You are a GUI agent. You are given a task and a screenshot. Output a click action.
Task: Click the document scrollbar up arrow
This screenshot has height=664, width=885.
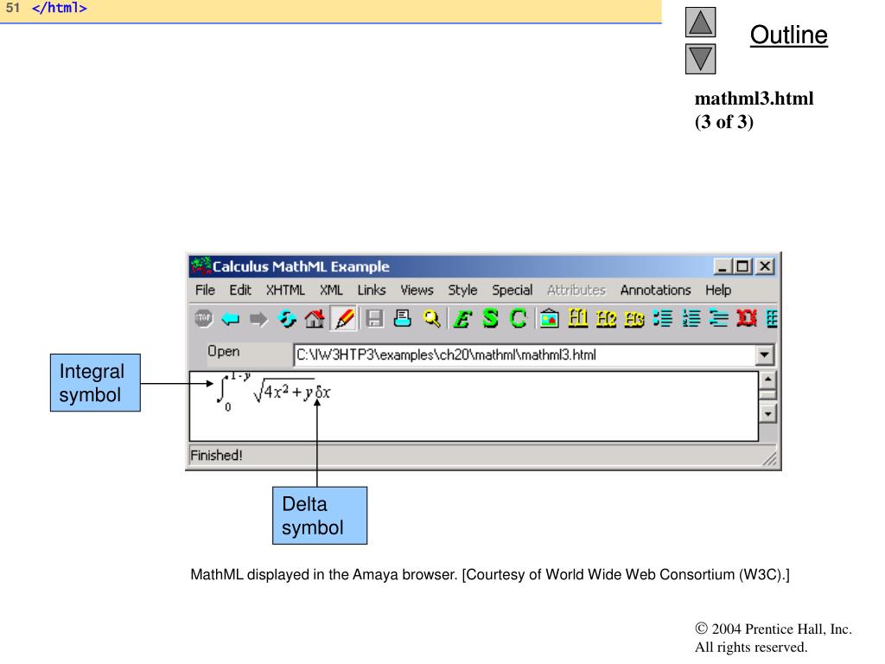tap(767, 380)
